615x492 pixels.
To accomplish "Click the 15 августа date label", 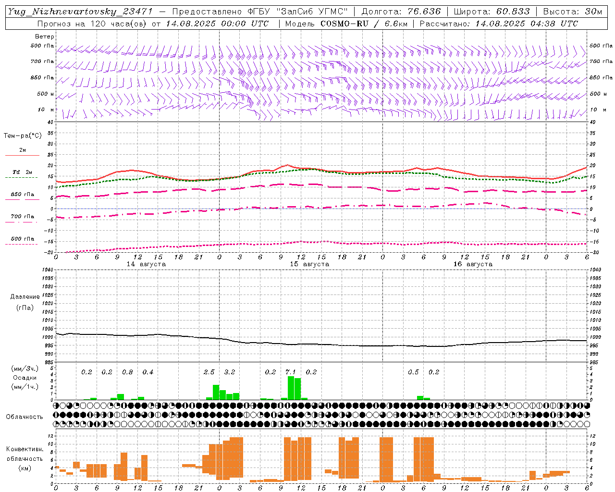I will [x=309, y=264].
